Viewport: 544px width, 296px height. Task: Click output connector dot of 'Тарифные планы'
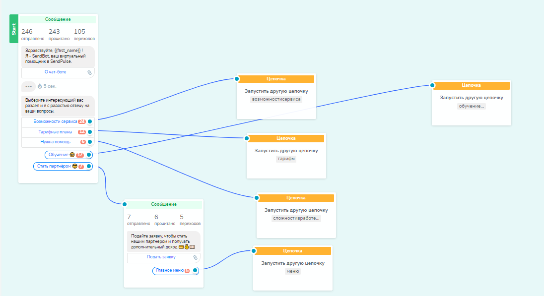click(x=90, y=132)
